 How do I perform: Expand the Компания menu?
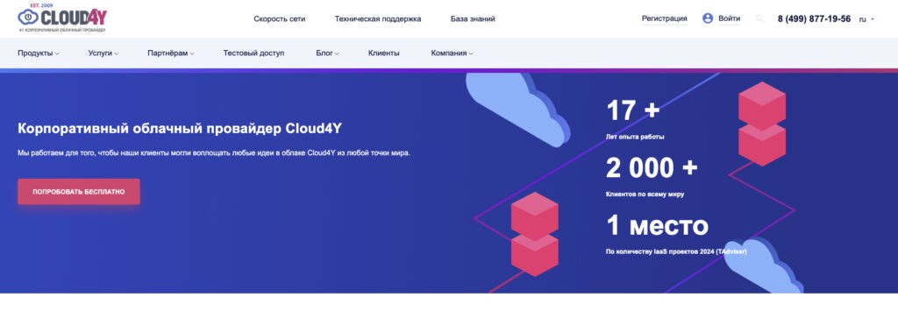coord(452,53)
